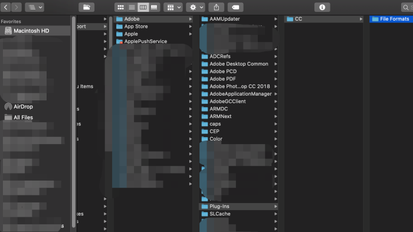Select the caps folder
Viewport: 413px width, 232px height.
(239, 124)
